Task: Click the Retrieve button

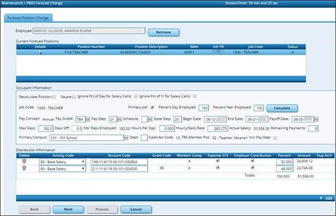Action: tap(164, 32)
